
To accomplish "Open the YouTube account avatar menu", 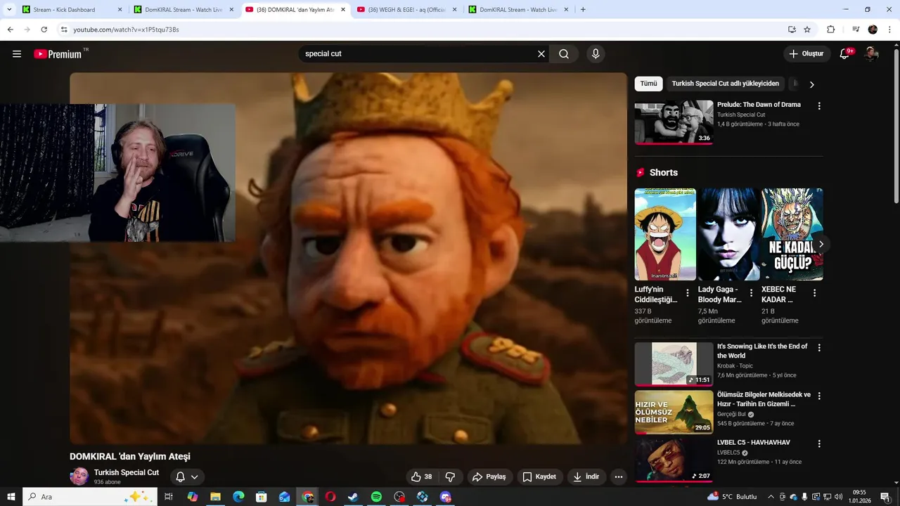I will [871, 54].
